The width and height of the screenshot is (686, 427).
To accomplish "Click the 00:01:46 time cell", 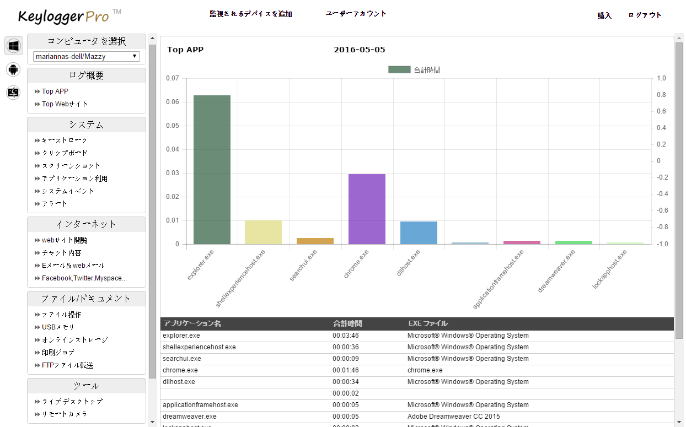I will pyautogui.click(x=346, y=370).
